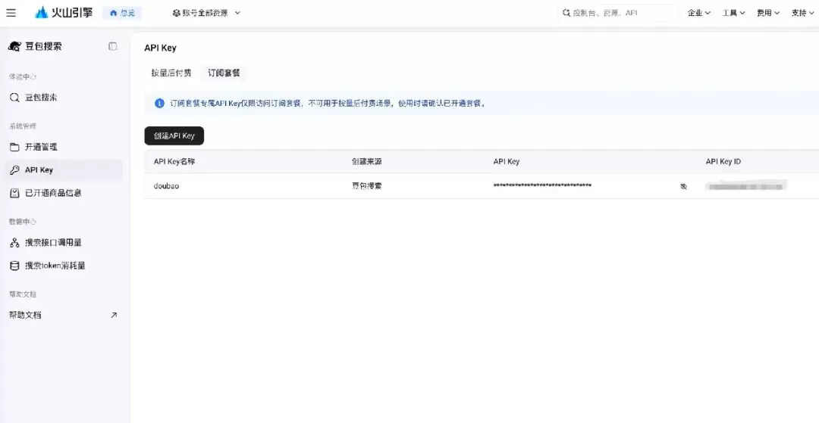
Task: Open the hamburger navigation menu
Action: tap(11, 13)
